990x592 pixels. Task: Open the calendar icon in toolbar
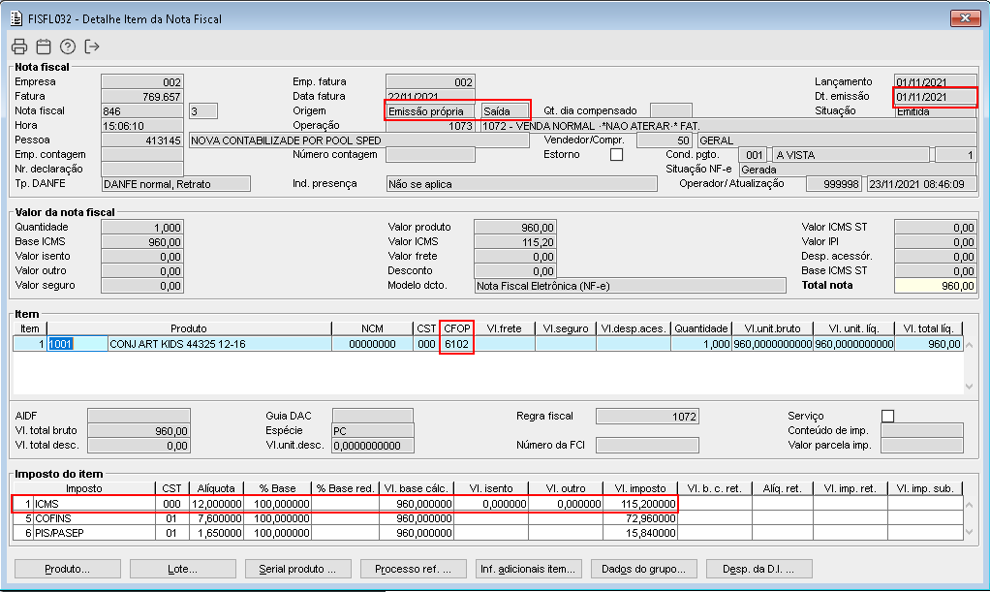pyautogui.click(x=44, y=47)
